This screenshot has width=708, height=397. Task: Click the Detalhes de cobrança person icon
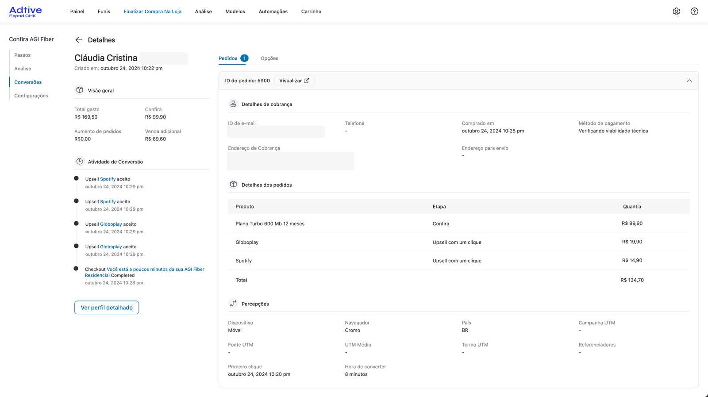click(x=233, y=104)
